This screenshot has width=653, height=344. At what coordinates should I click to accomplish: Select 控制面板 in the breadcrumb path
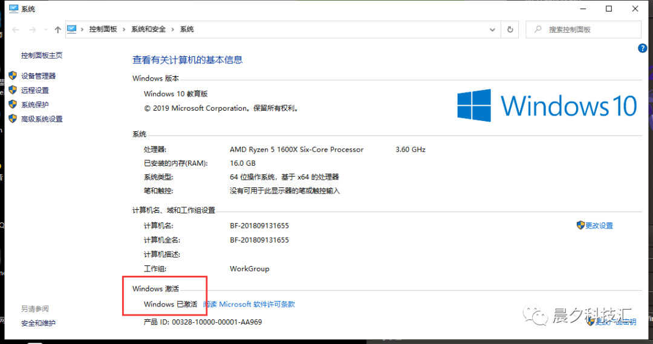point(103,30)
